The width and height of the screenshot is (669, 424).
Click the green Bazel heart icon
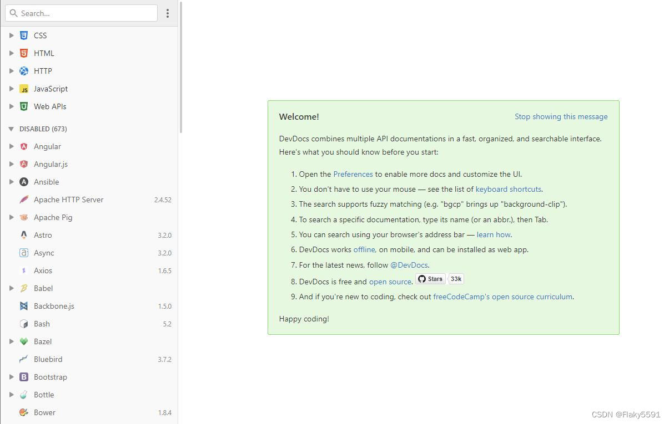coord(24,341)
